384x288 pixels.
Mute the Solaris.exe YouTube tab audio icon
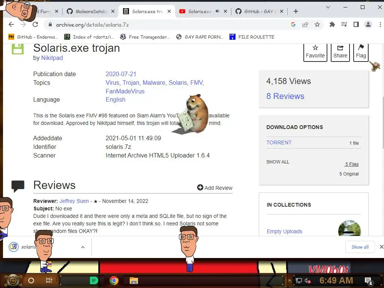tap(217, 11)
